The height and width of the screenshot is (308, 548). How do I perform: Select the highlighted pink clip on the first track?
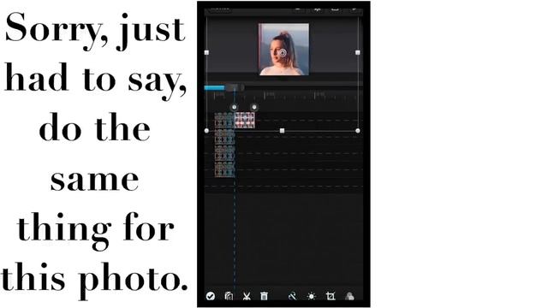tap(245, 120)
